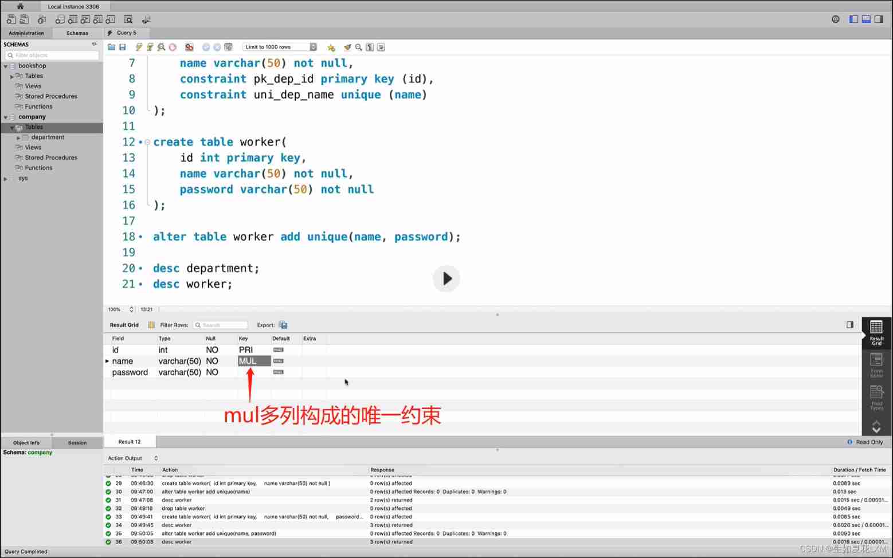Screen dimensions: 893x558
Task: Beautify the SQL query
Action: [x=347, y=47]
